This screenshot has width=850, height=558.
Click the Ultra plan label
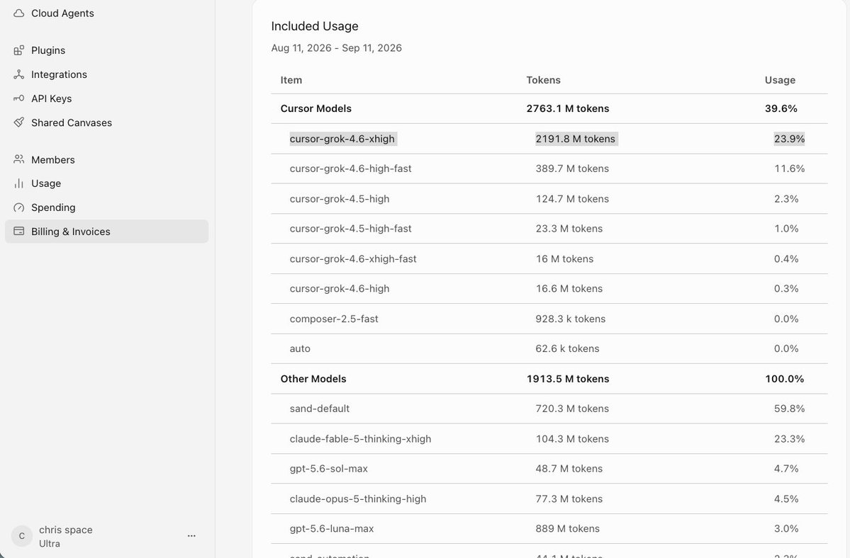pos(50,543)
